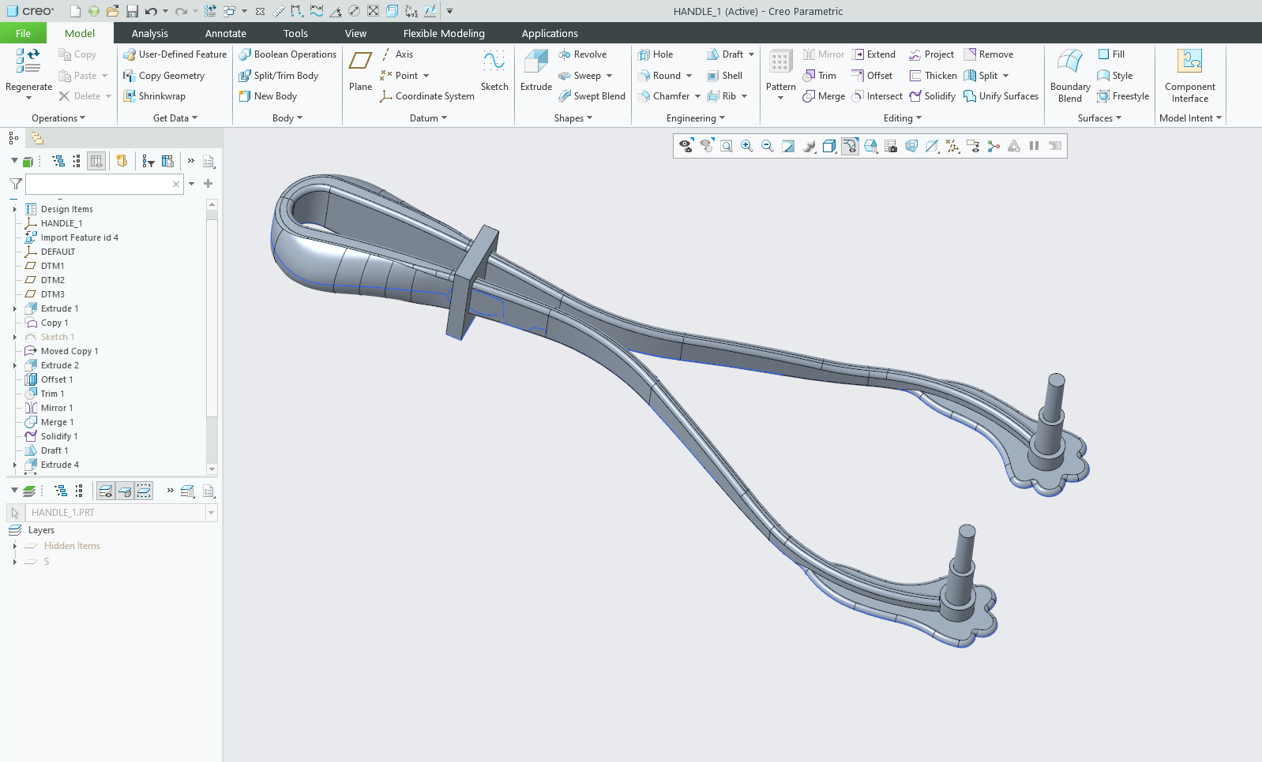This screenshot has height=762, width=1262.
Task: Toggle the layer visibility filter button
Action: click(x=106, y=491)
